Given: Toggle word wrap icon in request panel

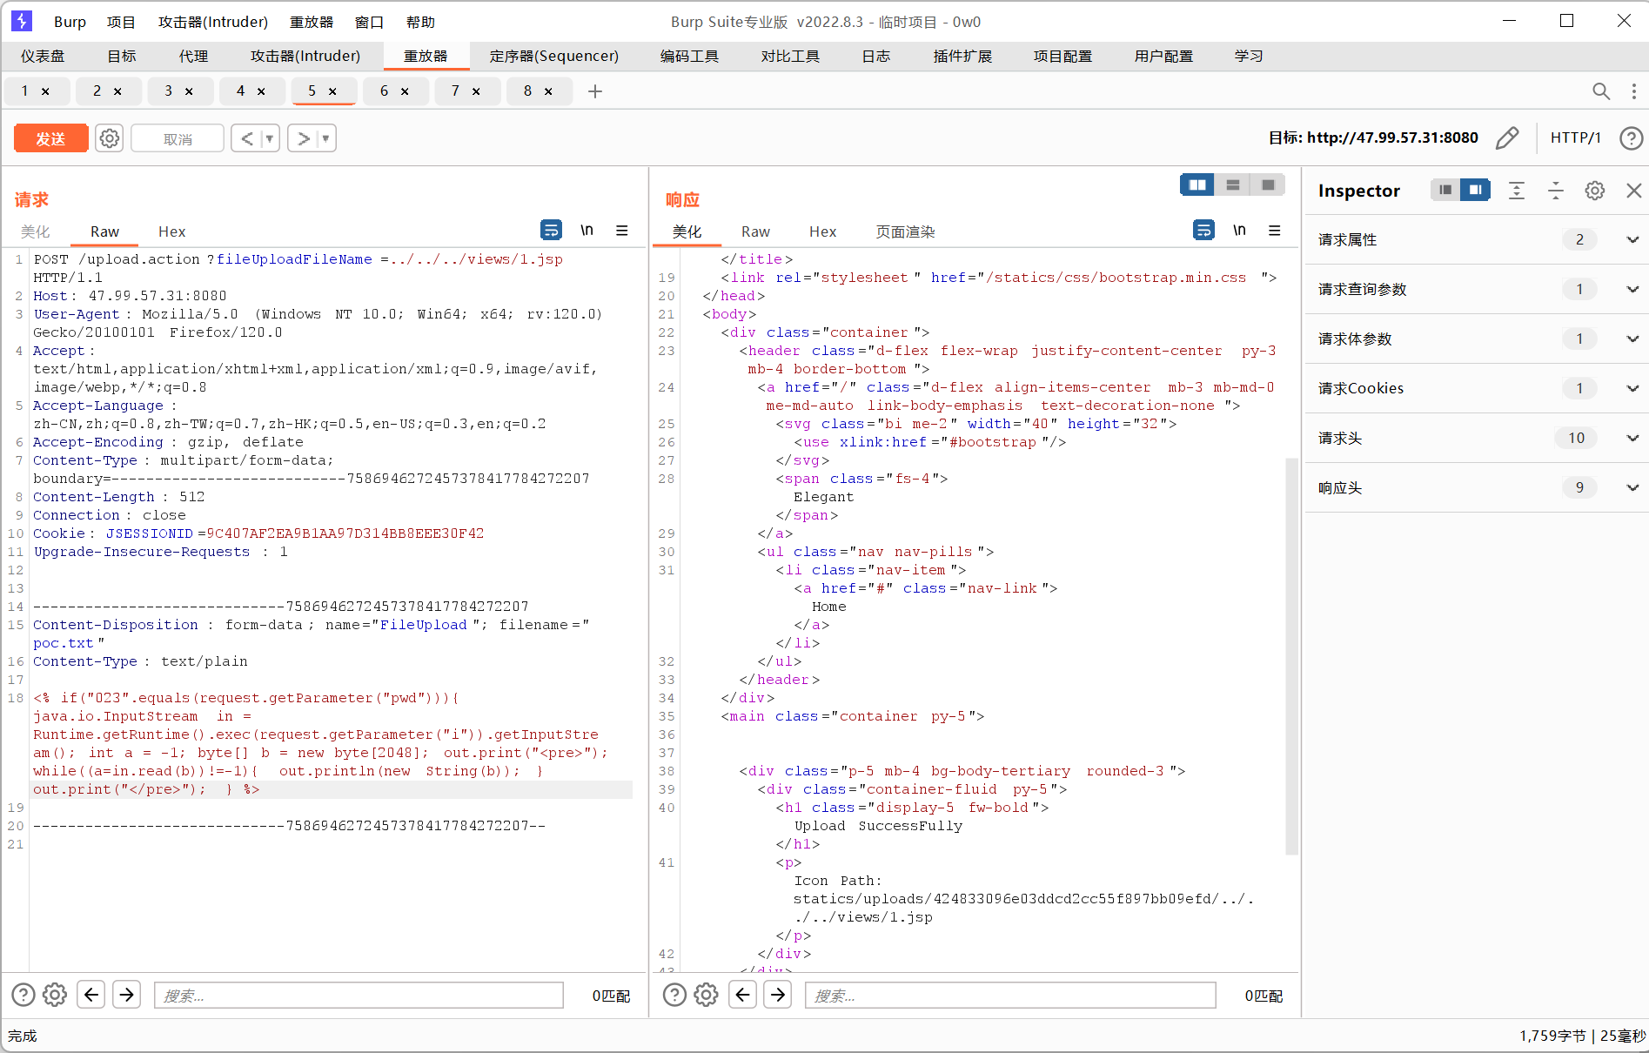Looking at the screenshot, I should [551, 230].
